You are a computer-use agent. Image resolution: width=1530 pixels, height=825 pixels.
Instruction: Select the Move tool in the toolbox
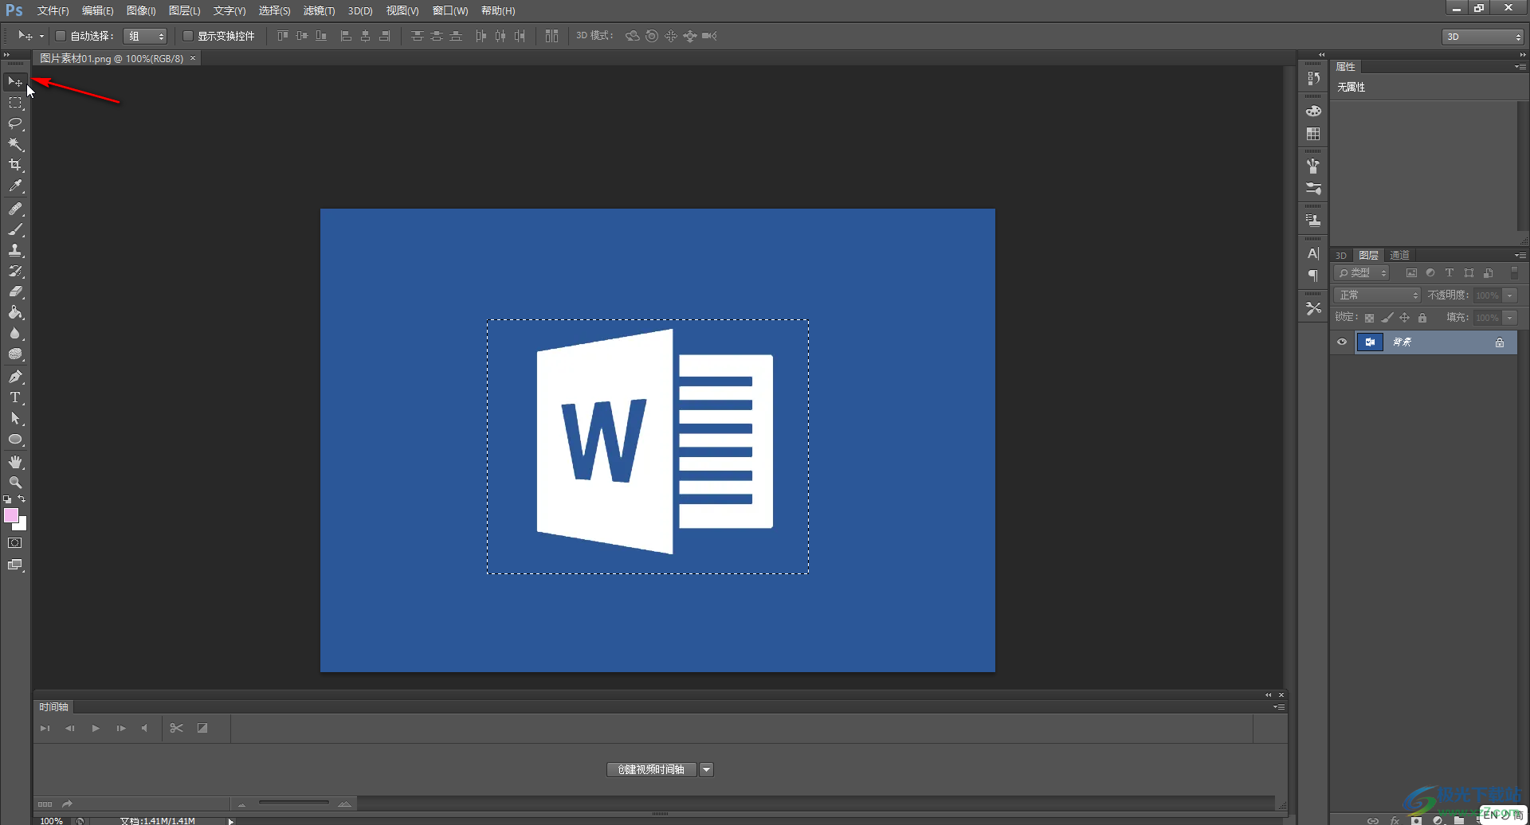point(15,81)
